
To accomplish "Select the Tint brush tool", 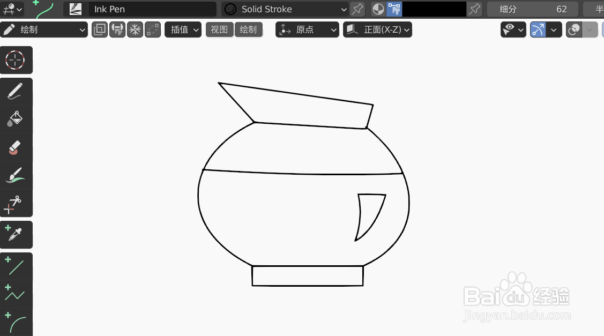I will point(16,175).
